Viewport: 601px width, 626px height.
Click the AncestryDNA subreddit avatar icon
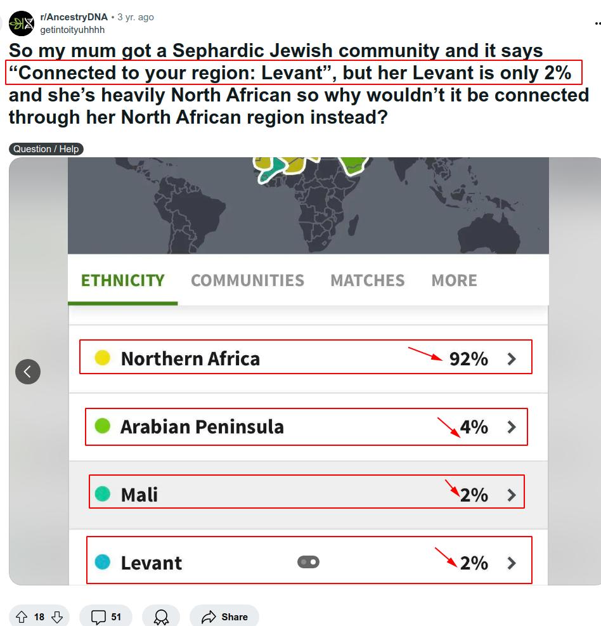click(22, 23)
